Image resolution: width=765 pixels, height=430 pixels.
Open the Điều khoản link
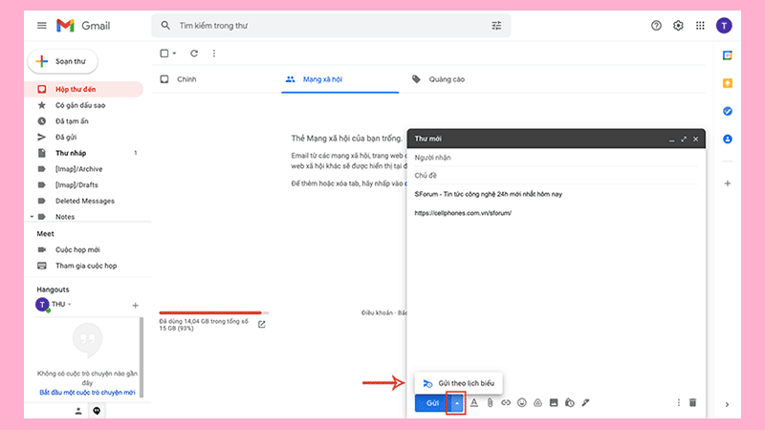(x=377, y=313)
